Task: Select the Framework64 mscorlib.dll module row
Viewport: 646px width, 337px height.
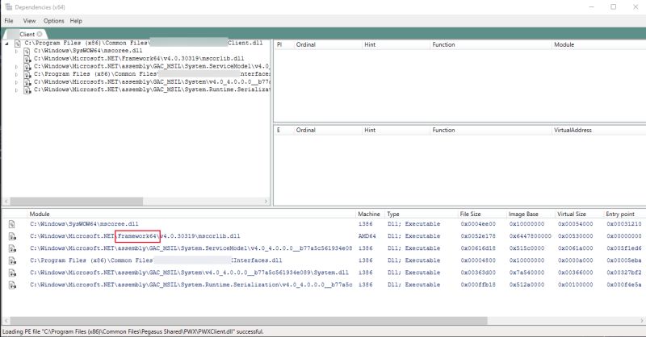Action: (x=323, y=236)
